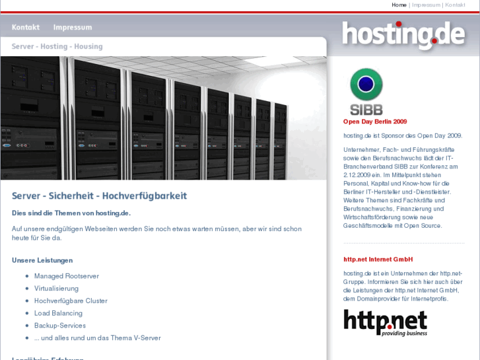
Task: Click the Load Balancing list item
Action: 58,313
